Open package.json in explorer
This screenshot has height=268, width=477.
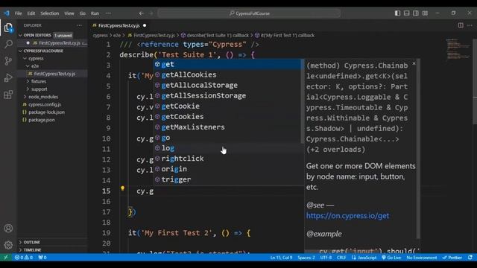pos(42,120)
